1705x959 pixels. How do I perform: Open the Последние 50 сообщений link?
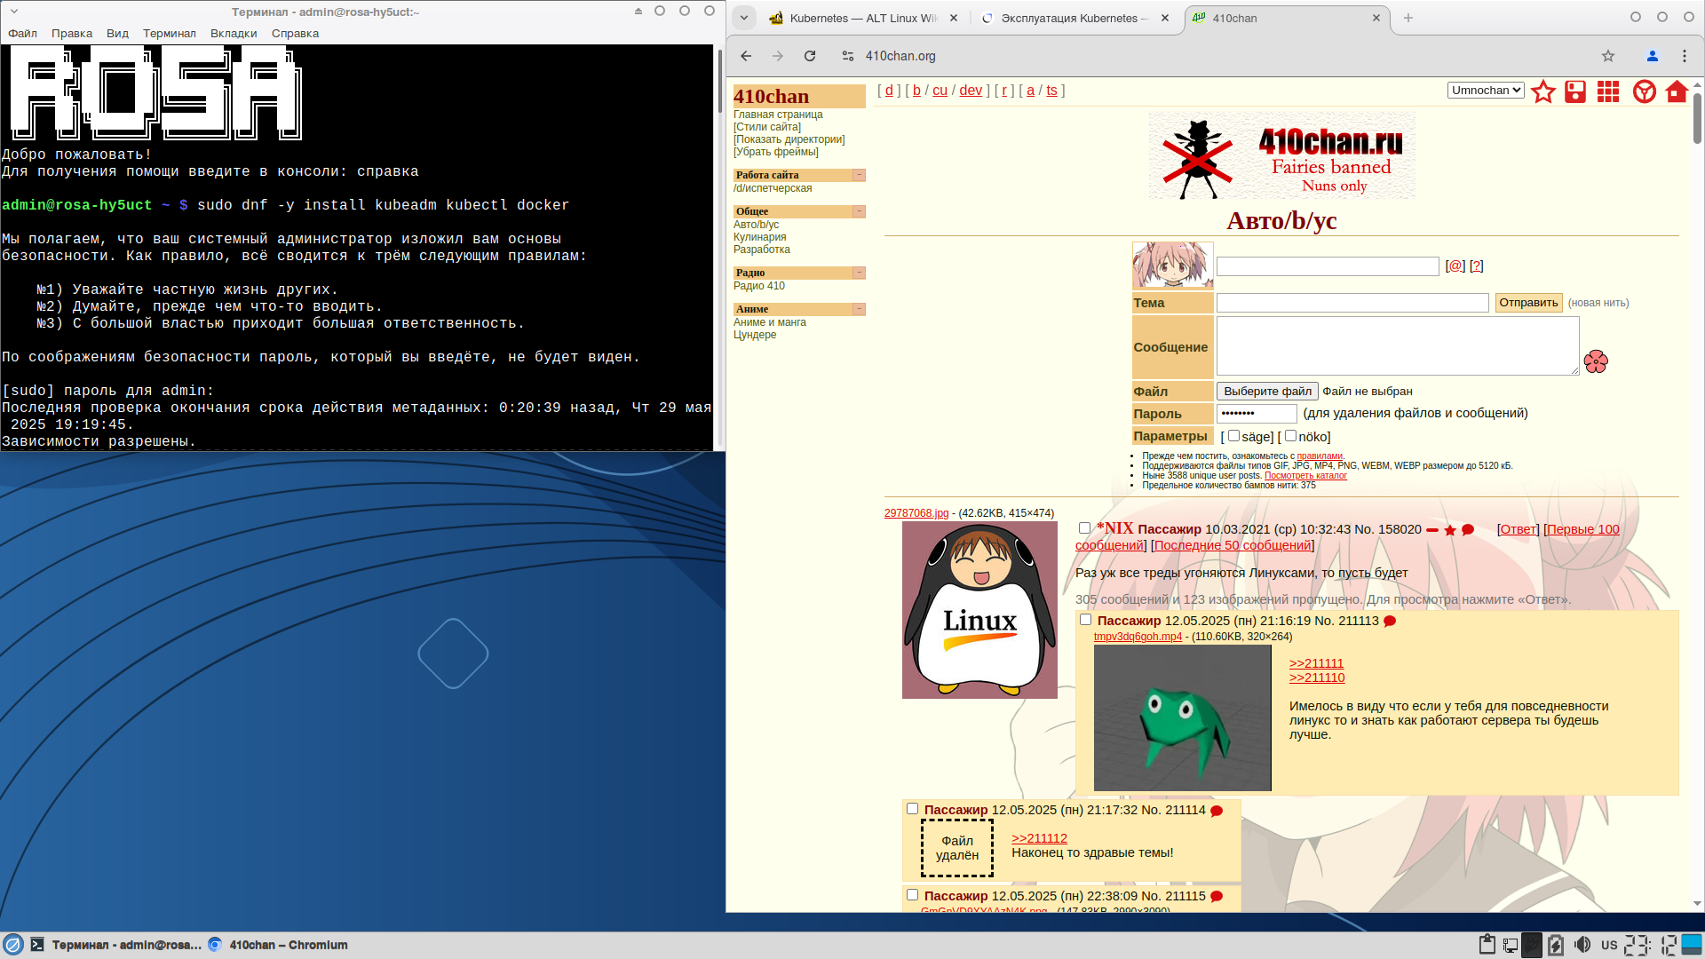1233,546
